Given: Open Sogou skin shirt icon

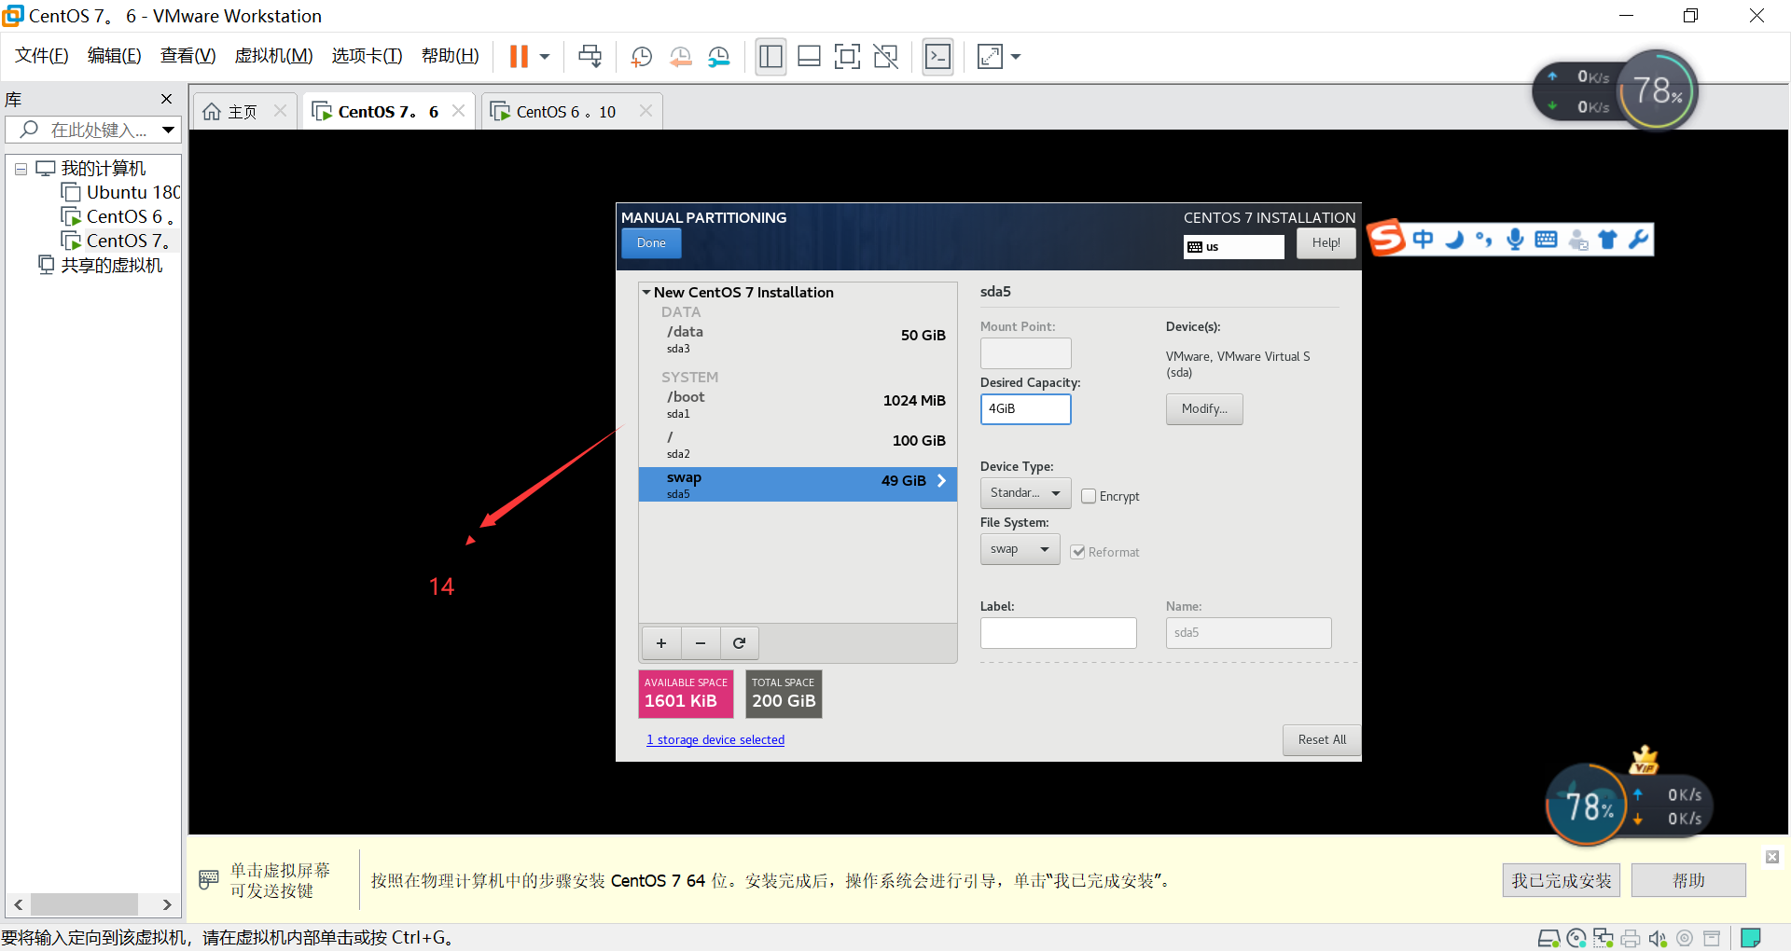Looking at the screenshot, I should click(x=1607, y=240).
